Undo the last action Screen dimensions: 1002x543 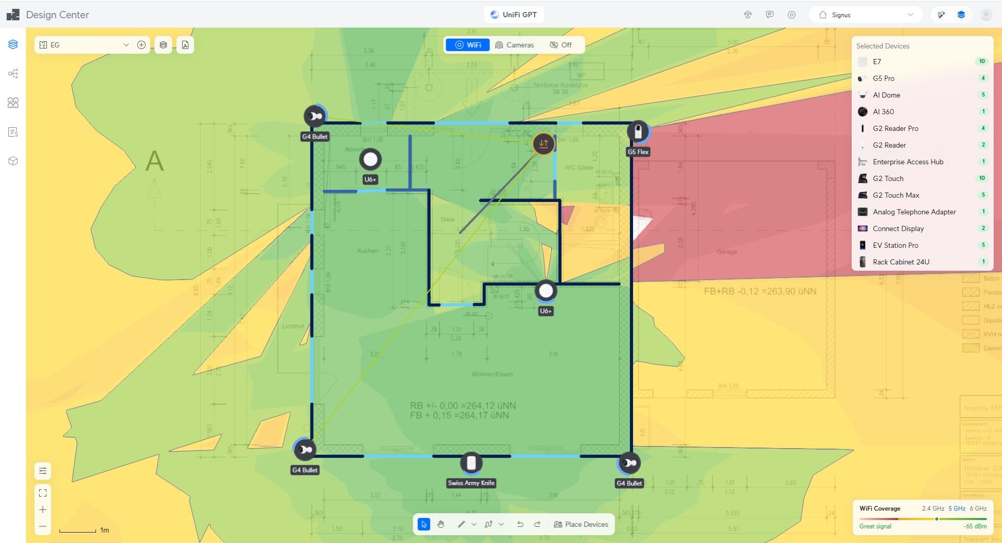pos(520,524)
